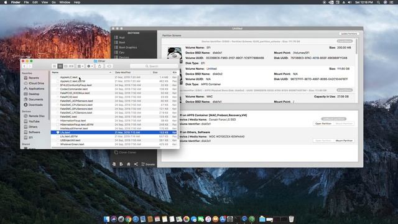This screenshot has height=224, width=398.
Task: Select HibernationFixup.kext.dSYM file
Action: tap(76, 124)
